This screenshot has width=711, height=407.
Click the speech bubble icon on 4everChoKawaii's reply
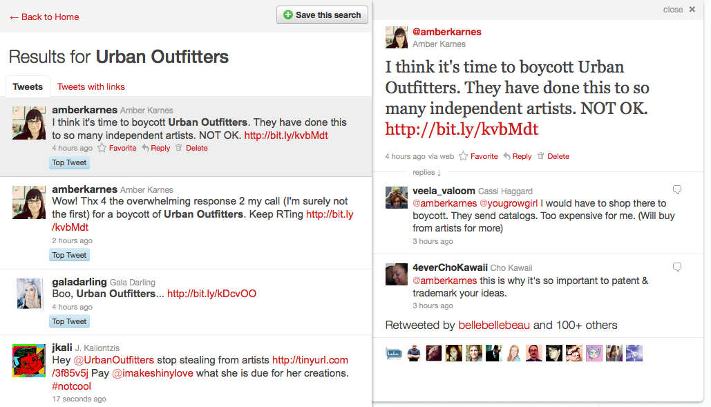click(x=677, y=267)
